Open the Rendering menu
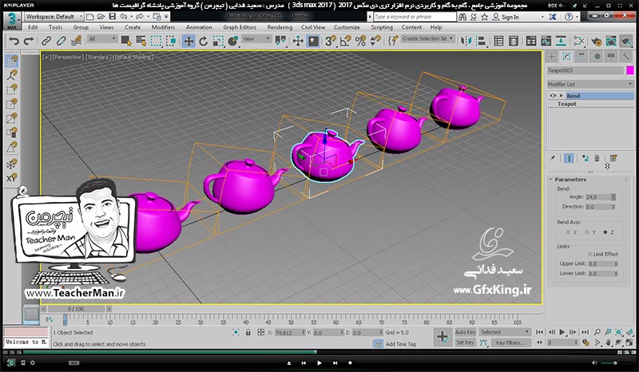Viewport: 639px width, 372px height. coord(280,27)
